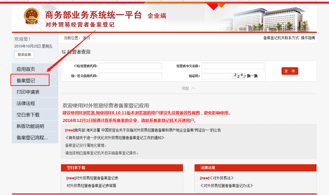Click the list icon beside 经营者查询

(64, 52)
